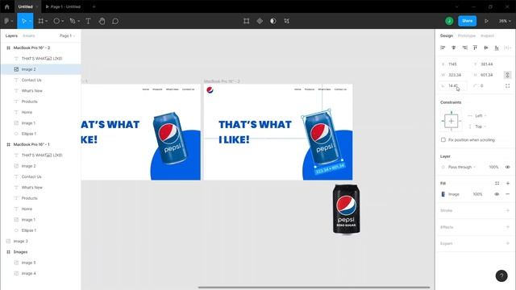Click the horizontal canvas scrollbar
Screen dimensions: 516x290
[314, 288]
